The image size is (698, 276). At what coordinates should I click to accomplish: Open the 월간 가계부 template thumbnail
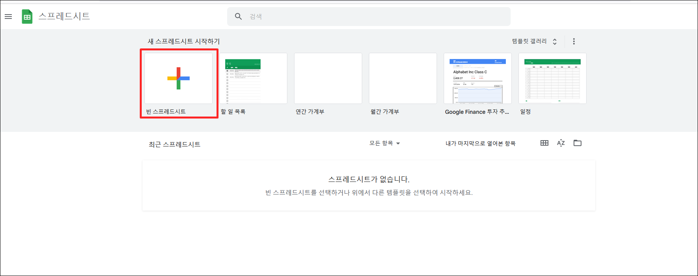coord(403,78)
